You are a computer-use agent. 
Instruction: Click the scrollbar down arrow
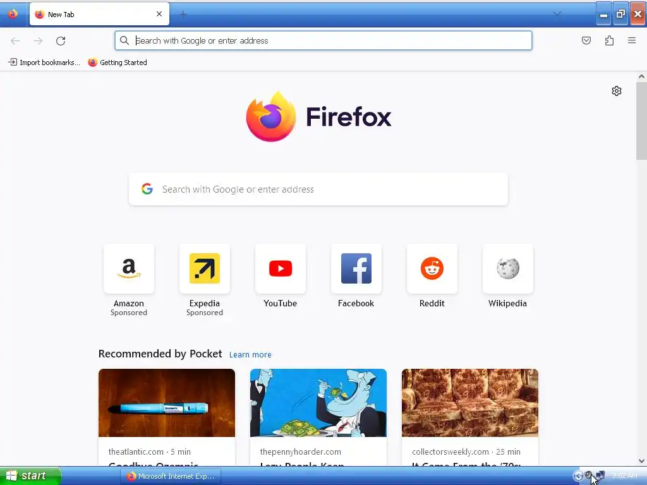pos(641,461)
